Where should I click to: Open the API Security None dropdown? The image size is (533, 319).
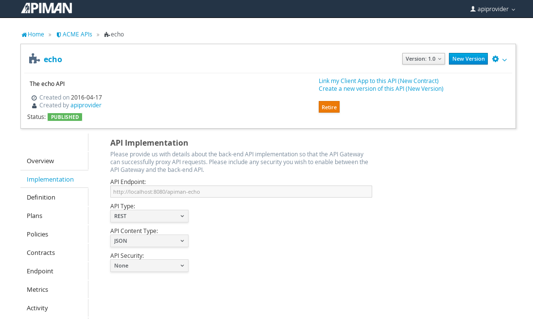(x=149, y=266)
